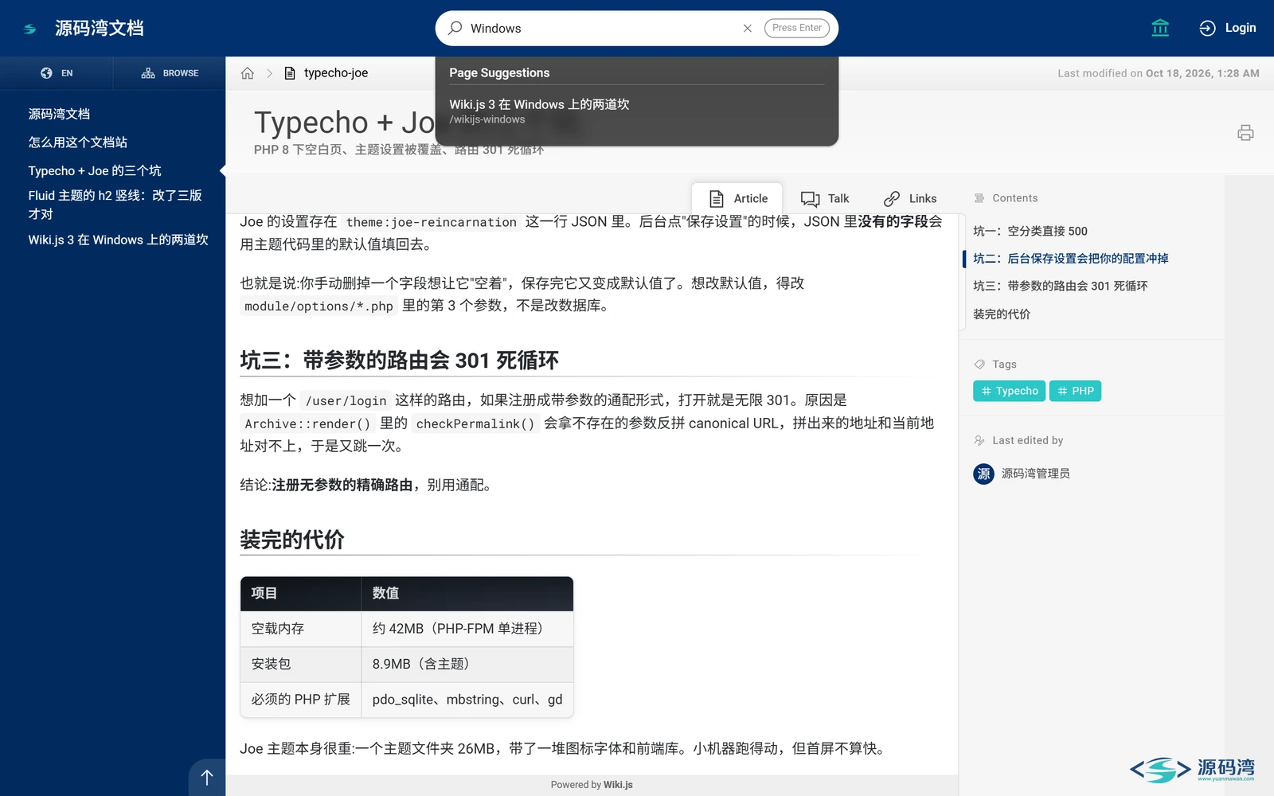Click the typecho-joe breadcrumb
1274x796 pixels.
pos(335,73)
